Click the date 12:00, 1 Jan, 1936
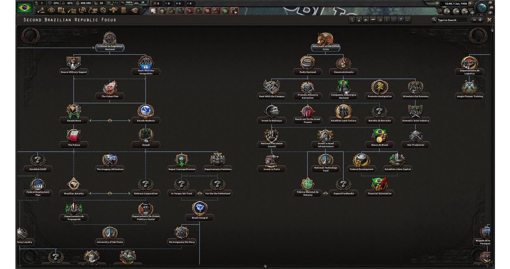 click(455, 4)
